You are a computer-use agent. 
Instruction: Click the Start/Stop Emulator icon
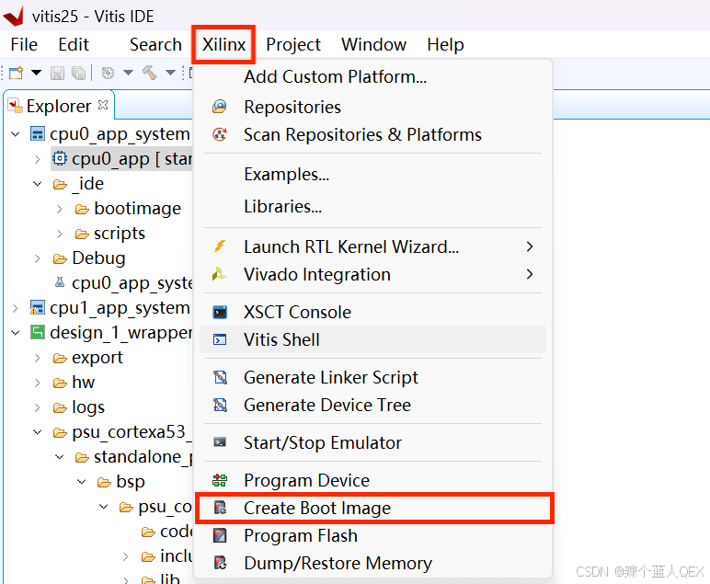tap(220, 442)
